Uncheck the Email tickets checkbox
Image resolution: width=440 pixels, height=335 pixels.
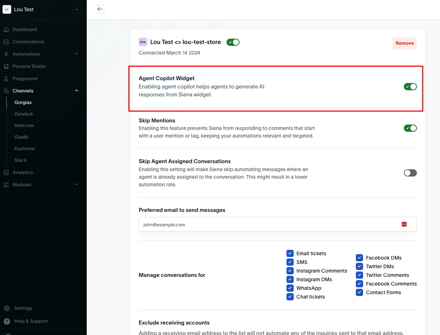(x=290, y=253)
